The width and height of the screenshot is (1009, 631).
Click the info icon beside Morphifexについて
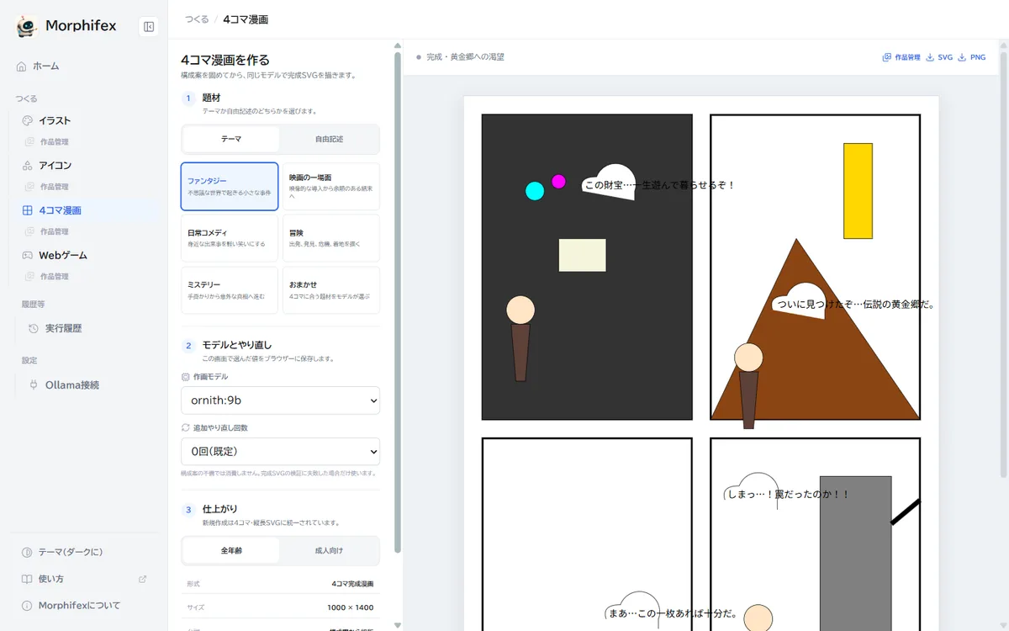(x=27, y=605)
